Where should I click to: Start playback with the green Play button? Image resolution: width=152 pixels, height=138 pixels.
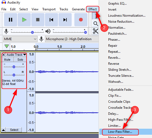[24, 20]
